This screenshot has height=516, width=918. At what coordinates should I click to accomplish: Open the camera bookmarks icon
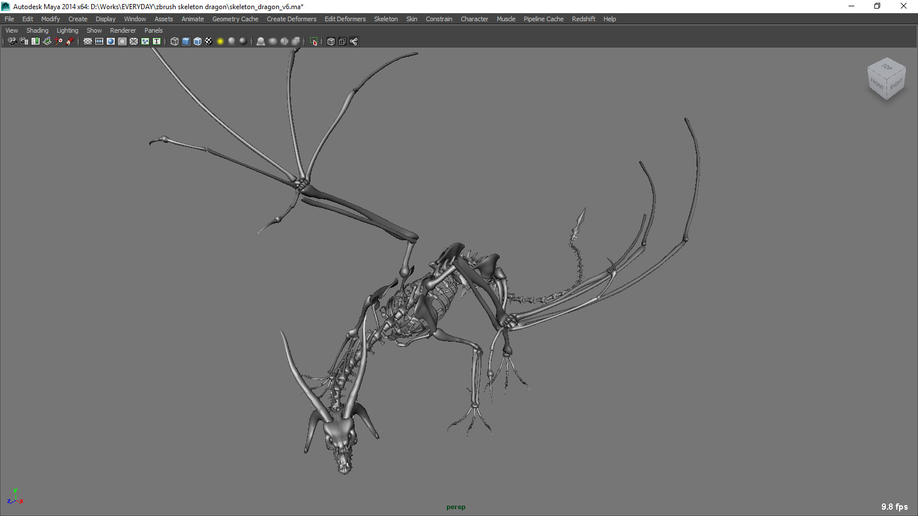[34, 41]
